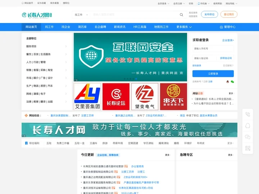Expand the 更多服务 nav menu
The image size is (259, 194).
click(x=184, y=27)
